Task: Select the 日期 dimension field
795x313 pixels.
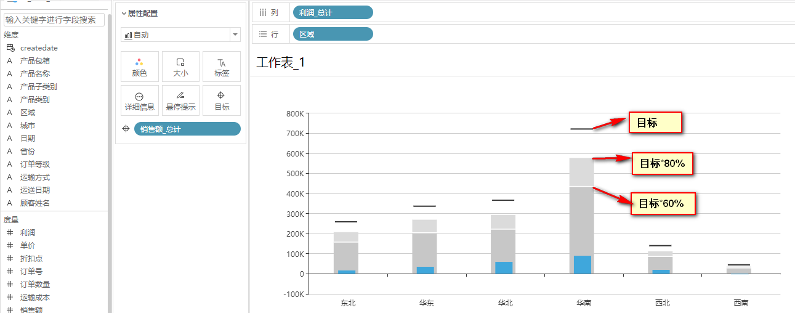Action: pos(28,138)
